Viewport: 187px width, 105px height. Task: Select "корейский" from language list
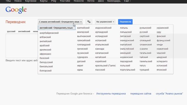pos(101,62)
